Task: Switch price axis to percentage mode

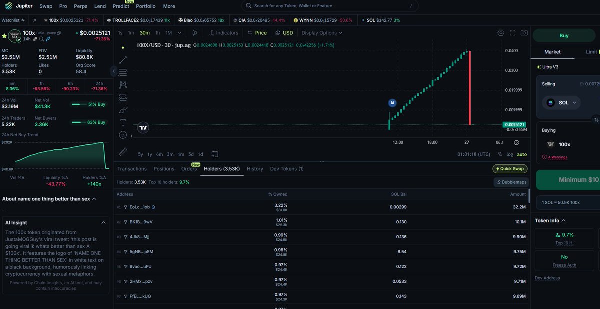Action: 498,154
